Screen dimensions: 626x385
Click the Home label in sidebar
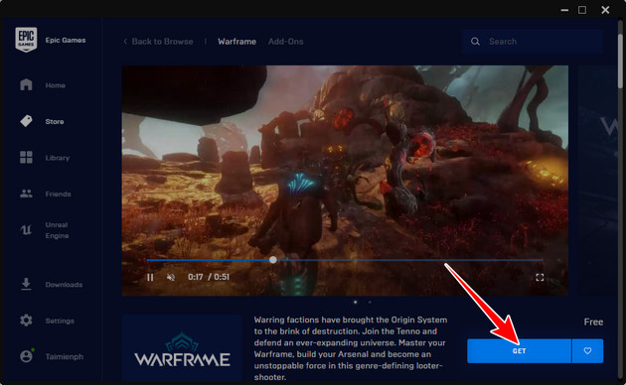coord(55,85)
